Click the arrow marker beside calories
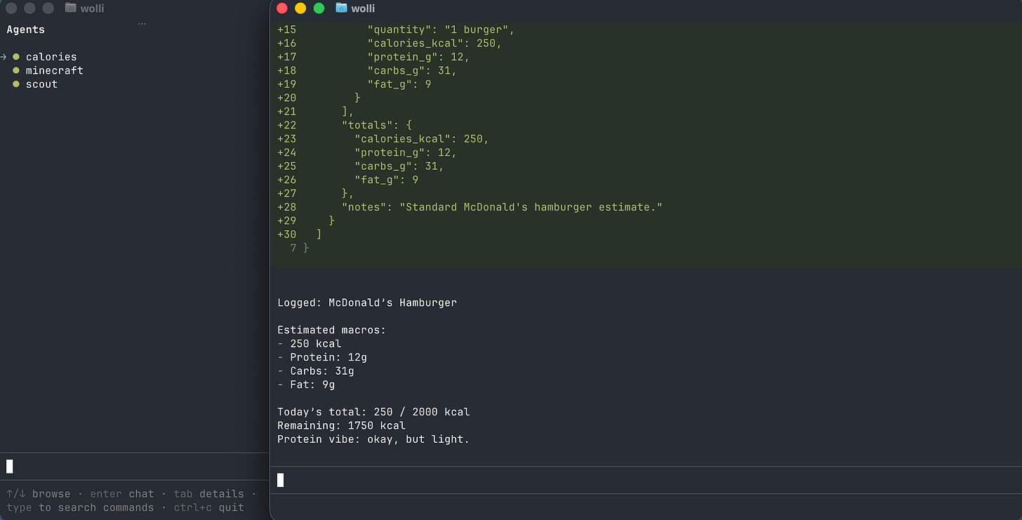The width and height of the screenshot is (1022, 520). point(4,57)
